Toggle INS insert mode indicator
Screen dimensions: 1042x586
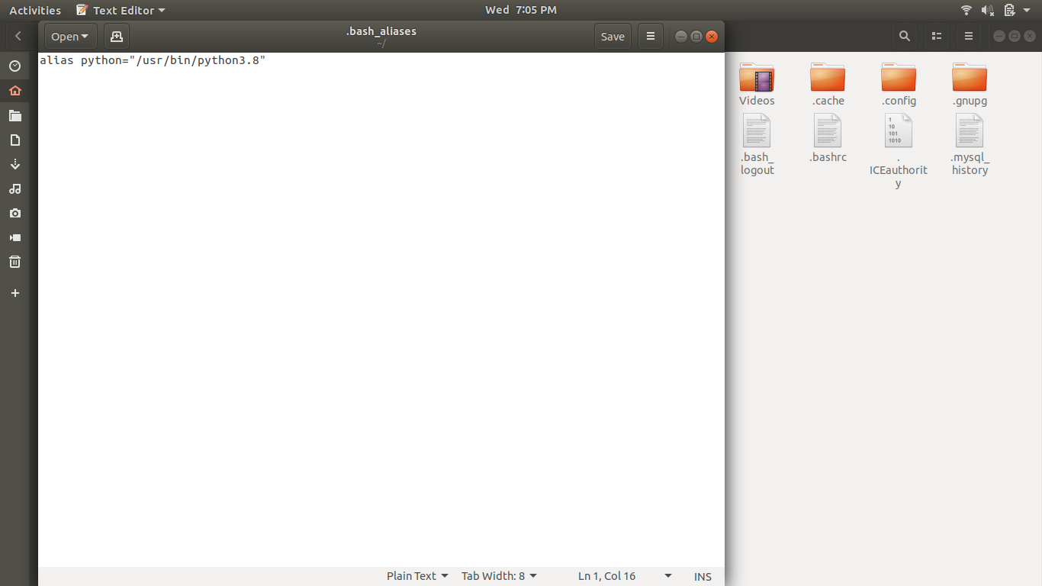point(703,576)
